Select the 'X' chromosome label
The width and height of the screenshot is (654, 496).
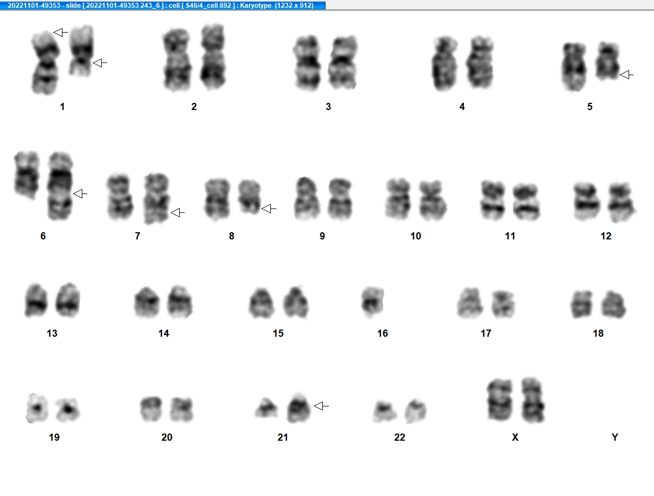pyautogui.click(x=515, y=437)
